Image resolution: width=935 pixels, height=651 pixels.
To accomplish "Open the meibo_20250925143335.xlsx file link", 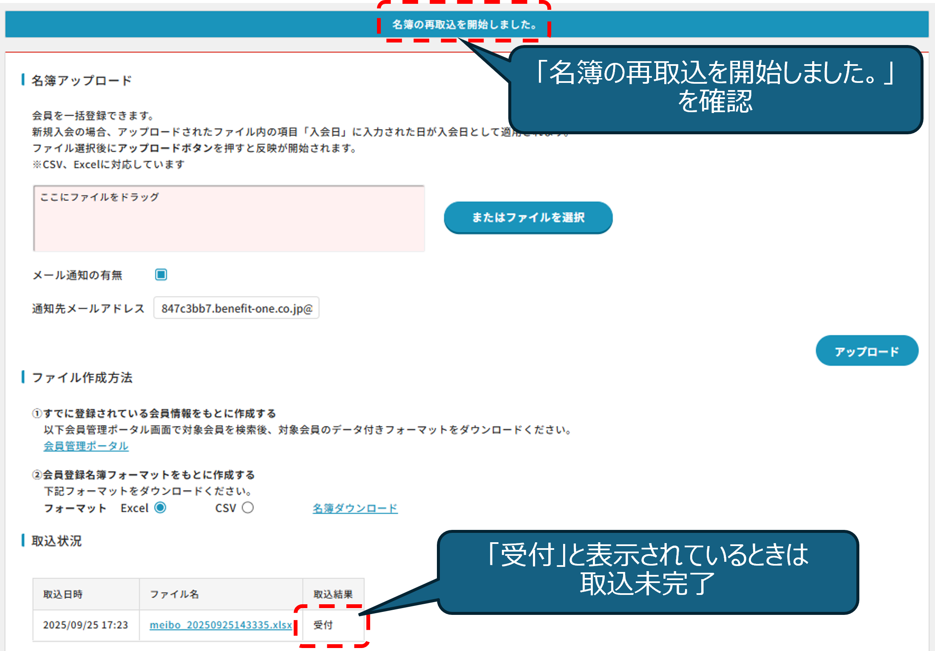I will tap(221, 625).
